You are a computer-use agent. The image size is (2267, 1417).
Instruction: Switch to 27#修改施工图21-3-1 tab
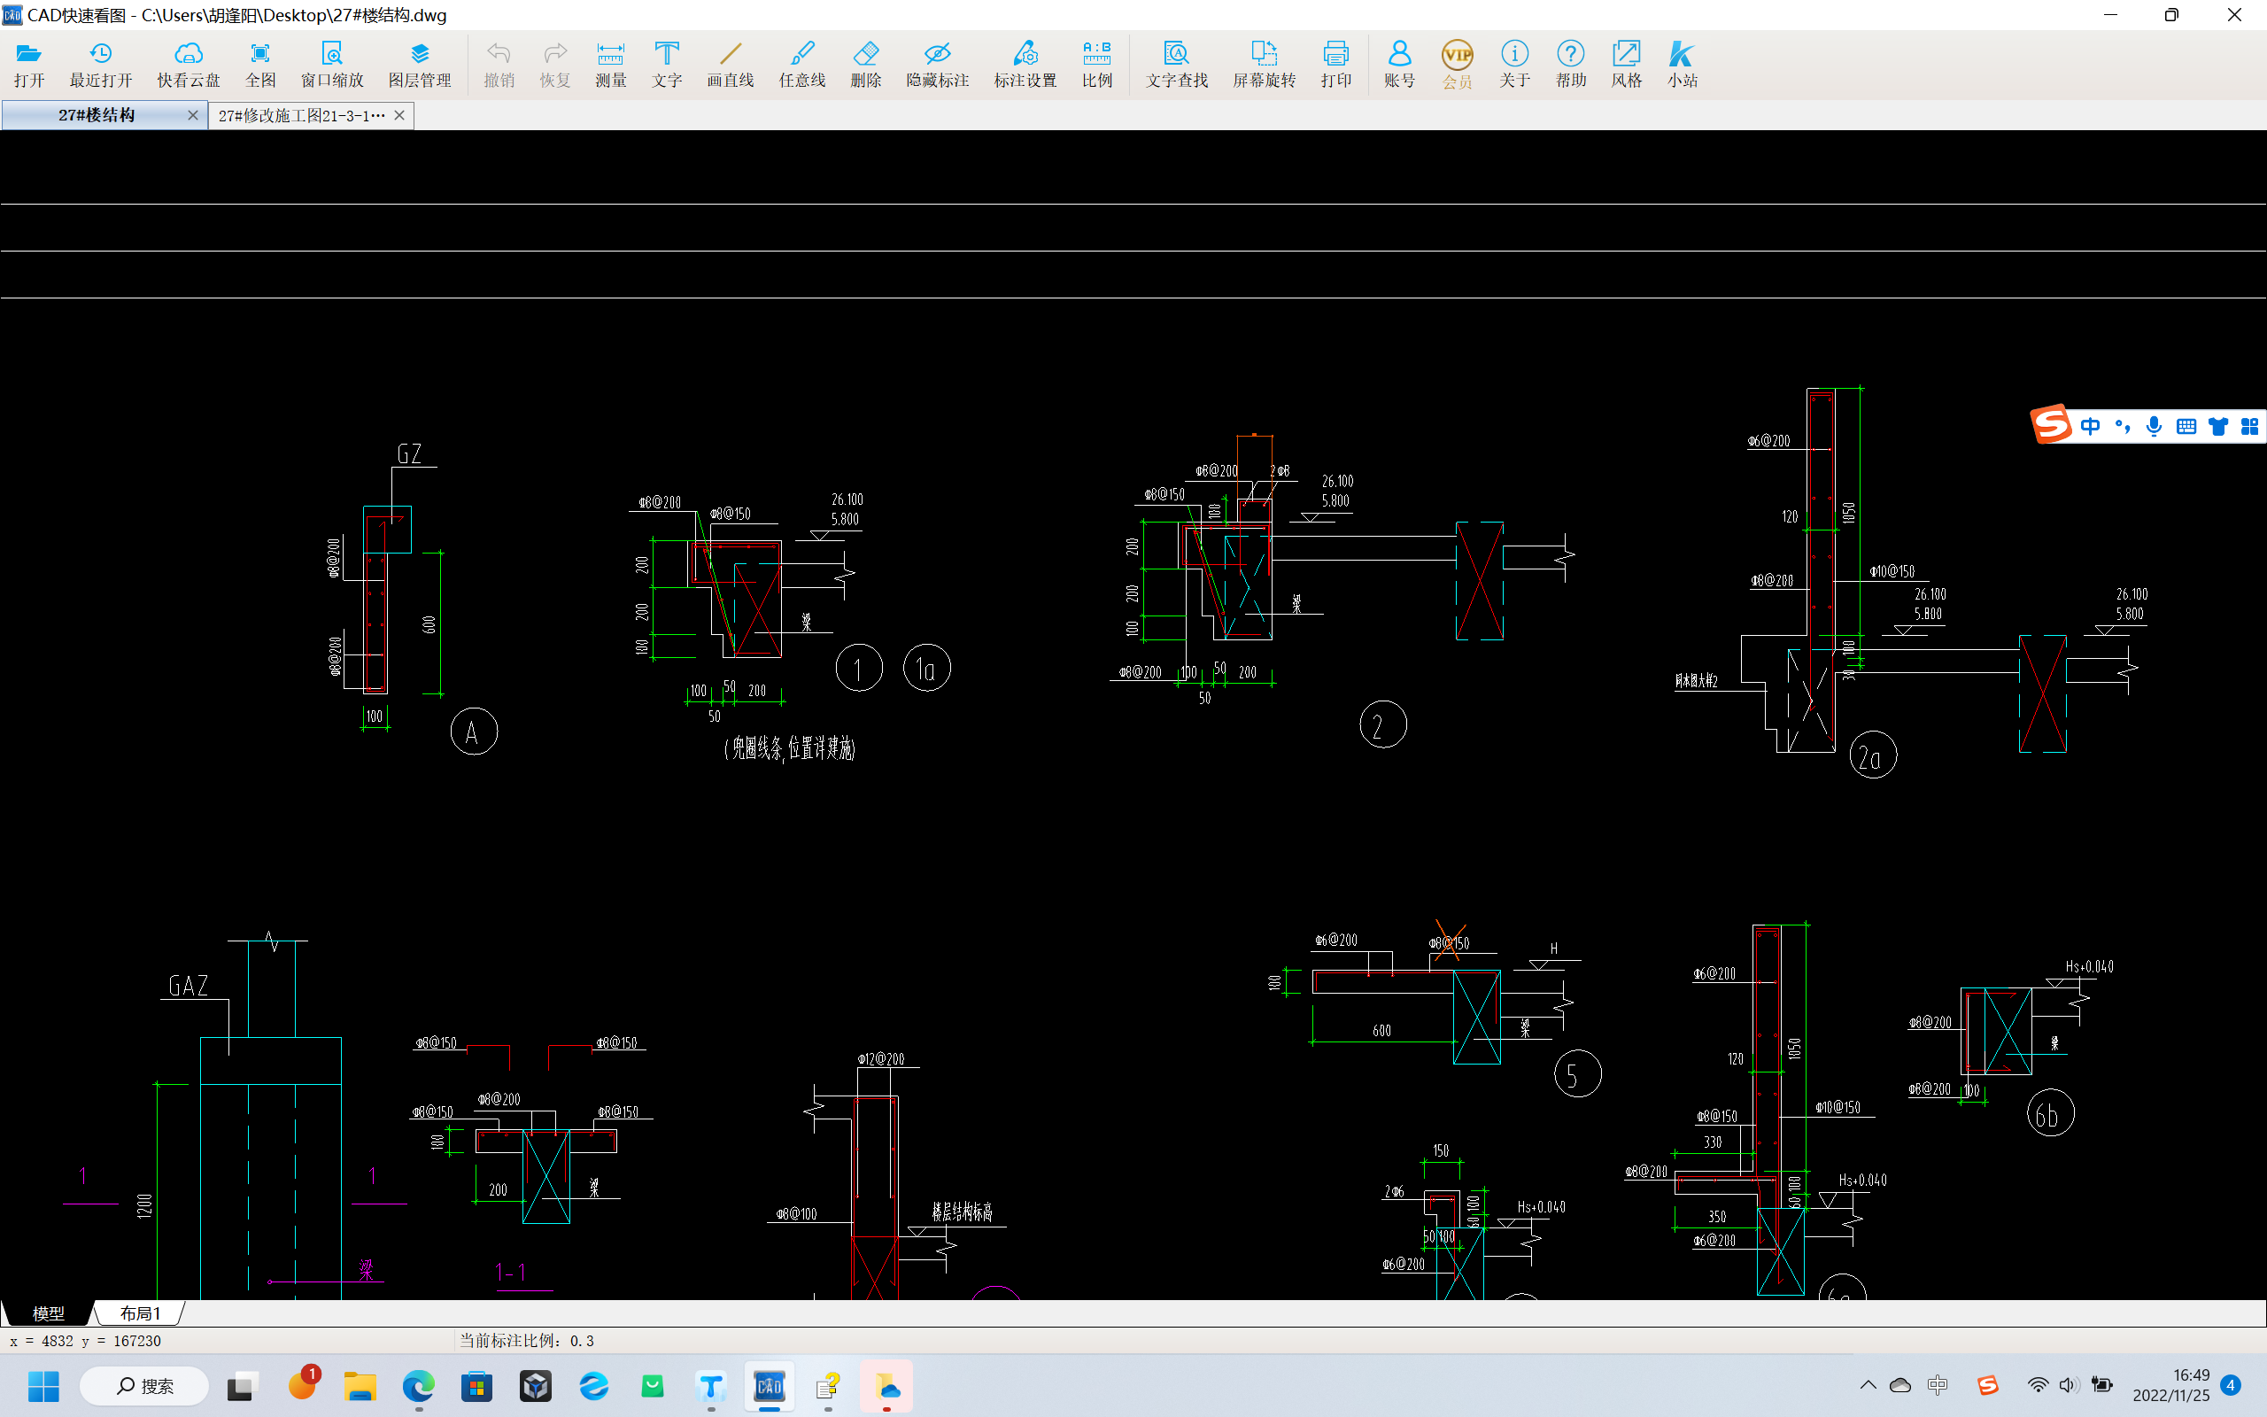(x=302, y=115)
